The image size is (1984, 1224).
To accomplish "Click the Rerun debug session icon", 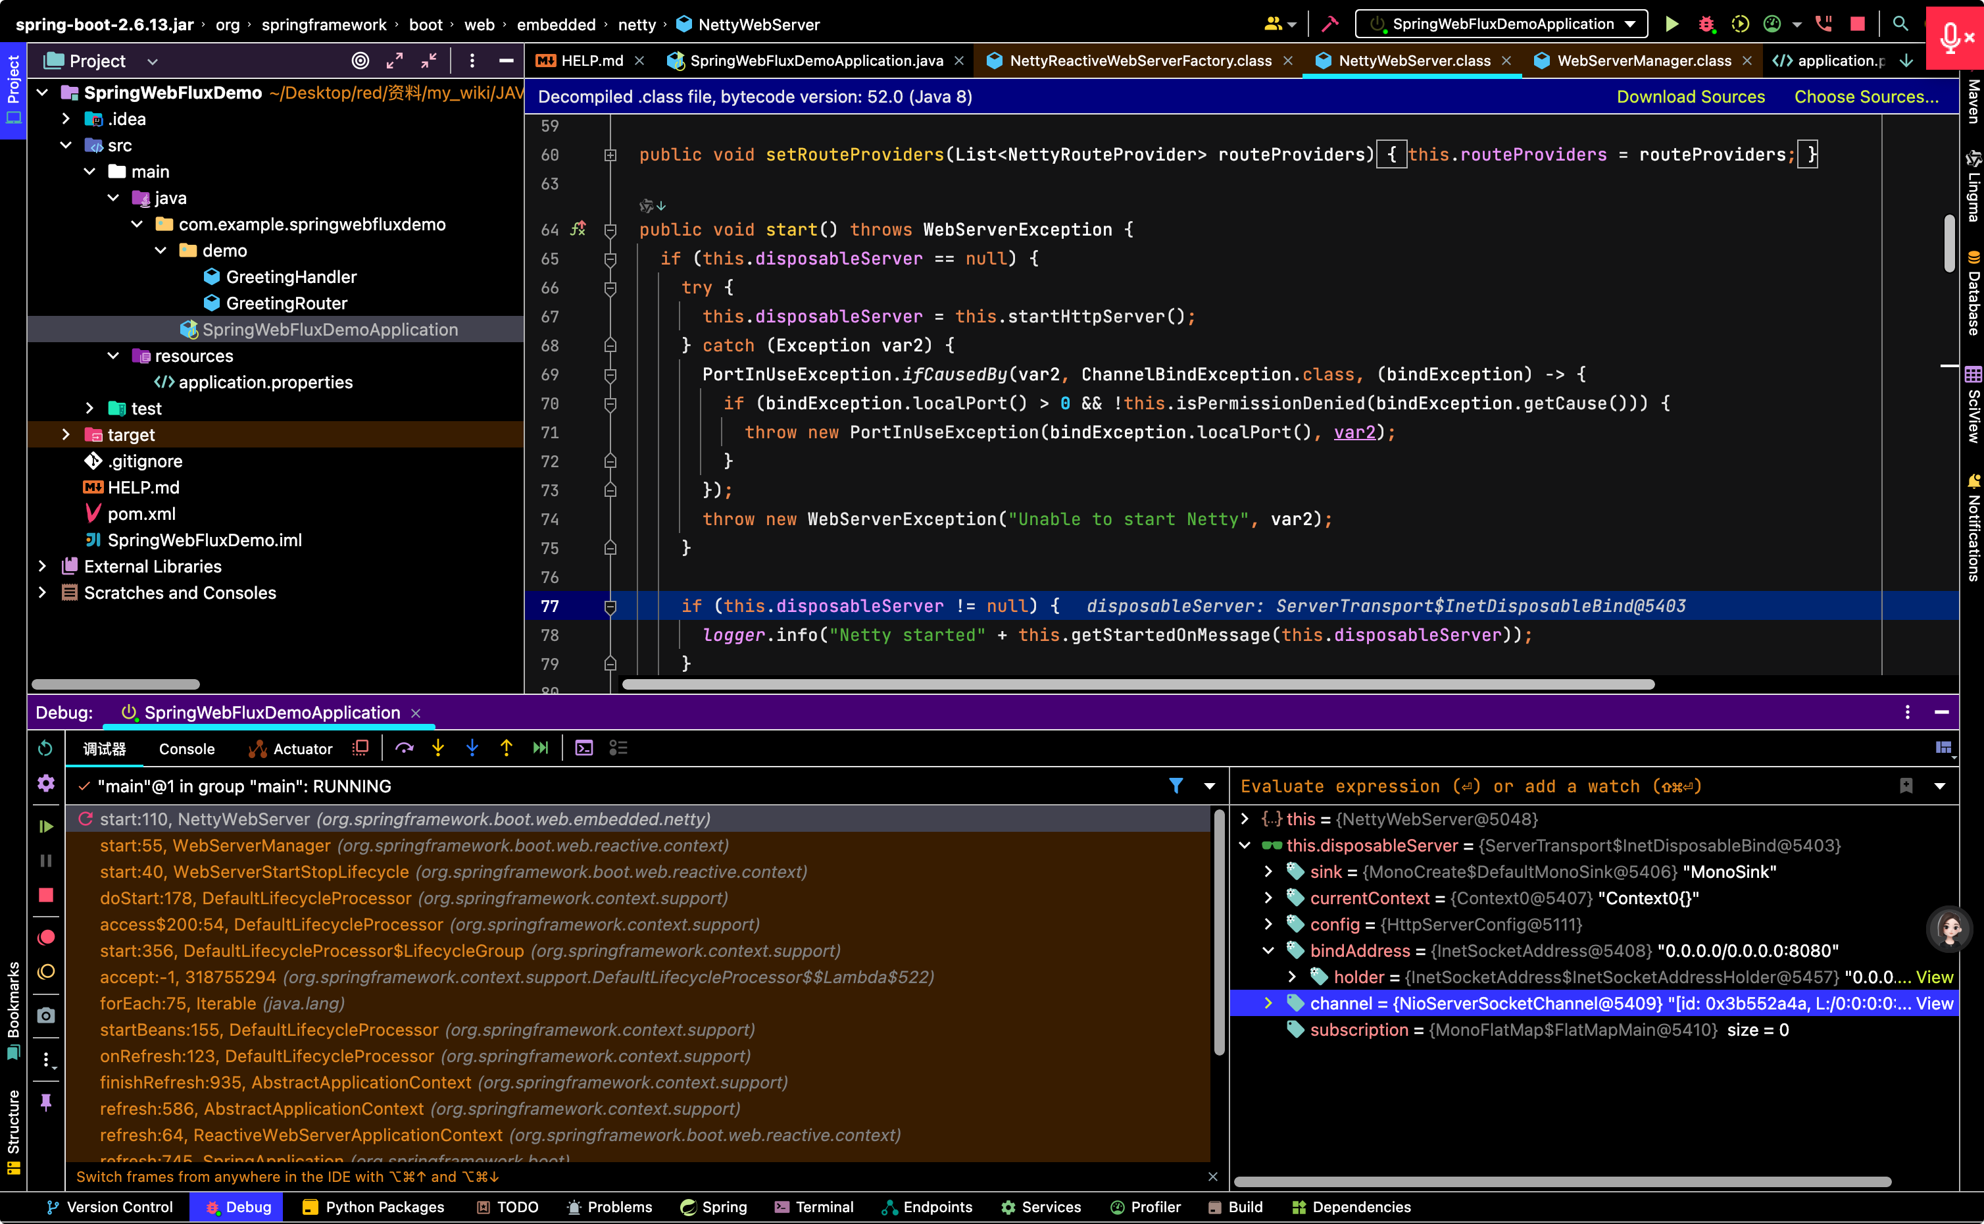I will [46, 749].
